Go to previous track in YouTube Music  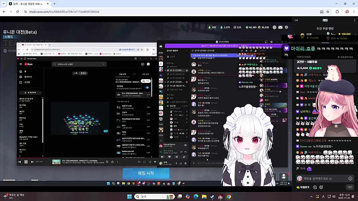20,162
